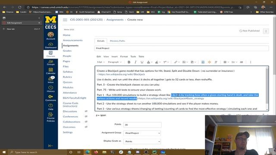This screenshot has width=276, height=155.
Task: Click the assignment title Final Project field
Action: pyautogui.click(x=182, y=48)
